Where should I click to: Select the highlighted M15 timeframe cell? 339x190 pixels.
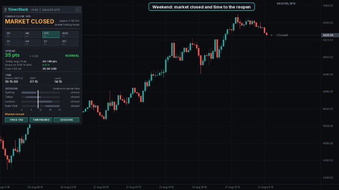(51, 34)
